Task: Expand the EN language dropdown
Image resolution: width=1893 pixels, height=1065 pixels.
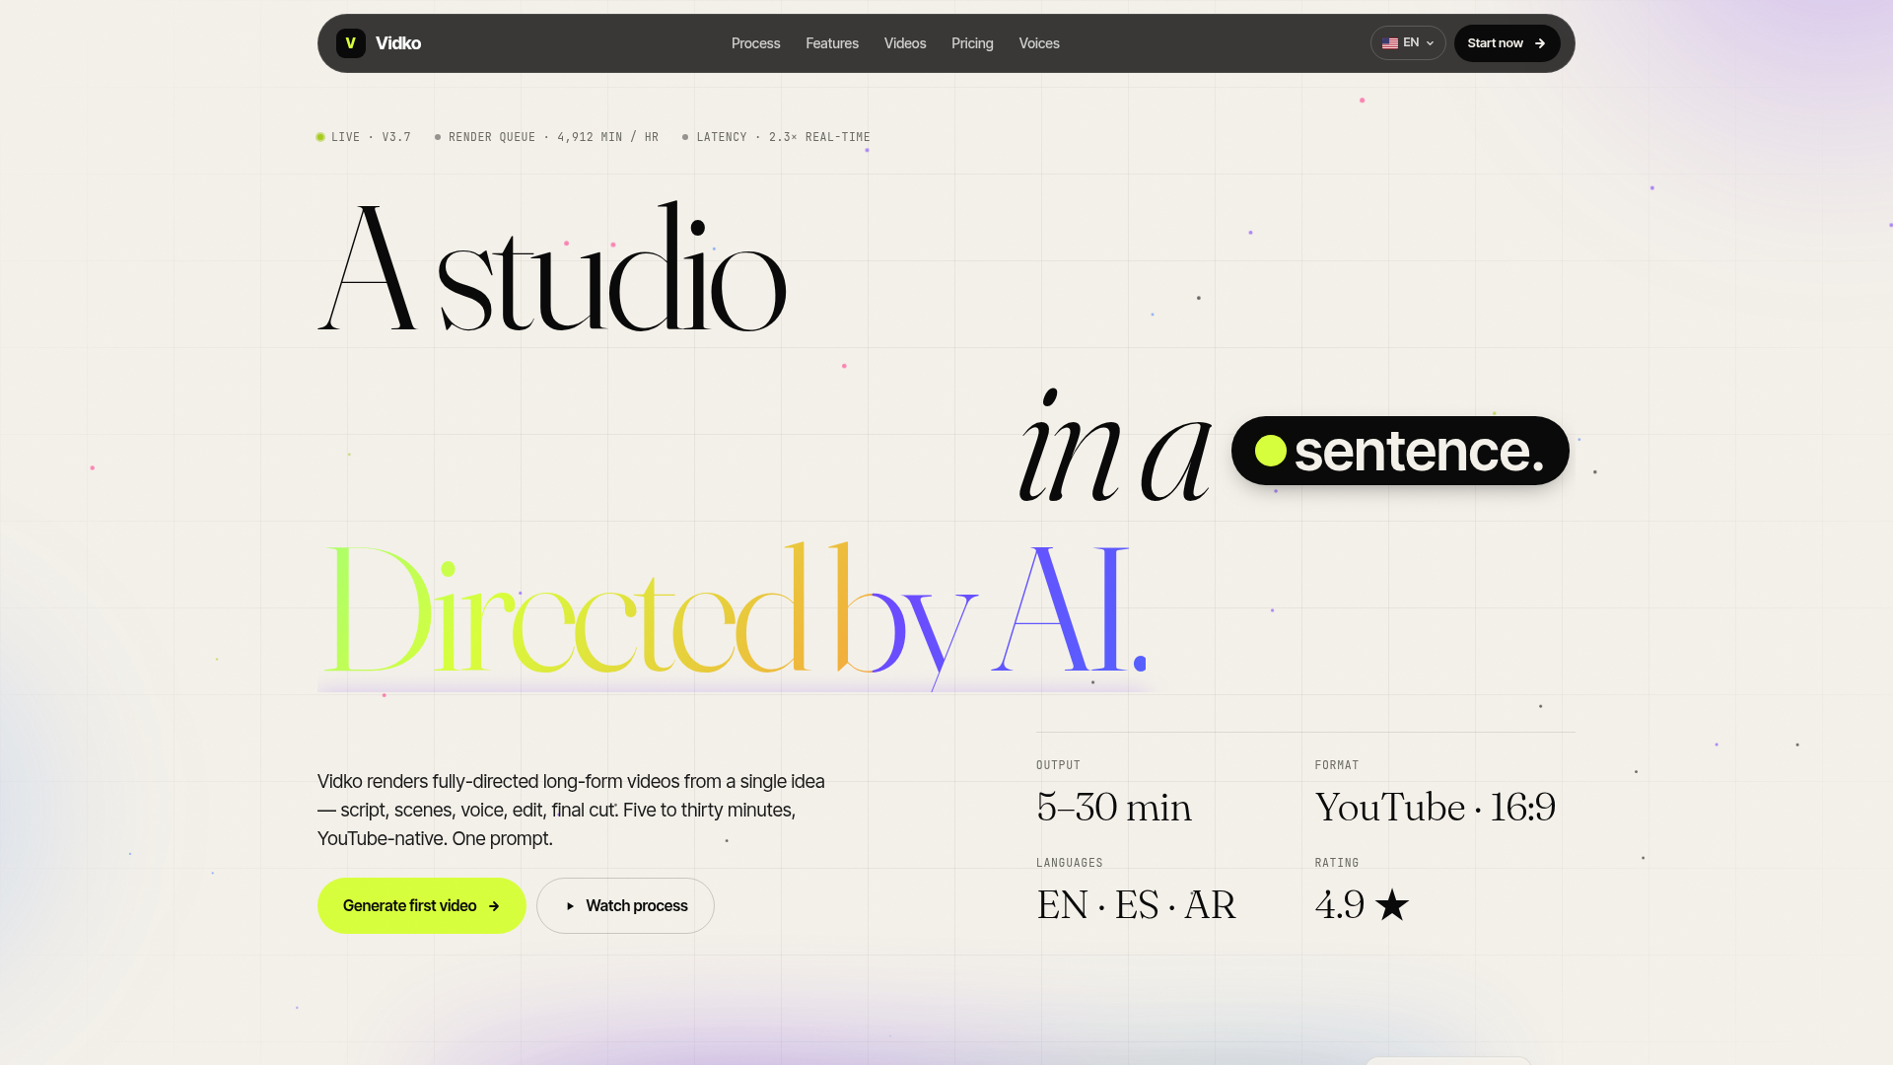Action: pos(1408,43)
